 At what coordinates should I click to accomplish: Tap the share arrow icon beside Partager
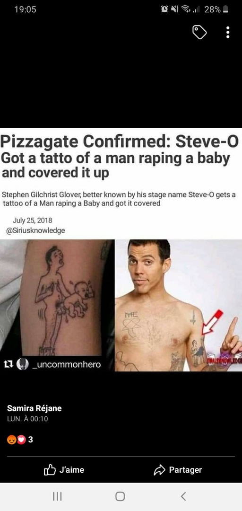(x=159, y=470)
